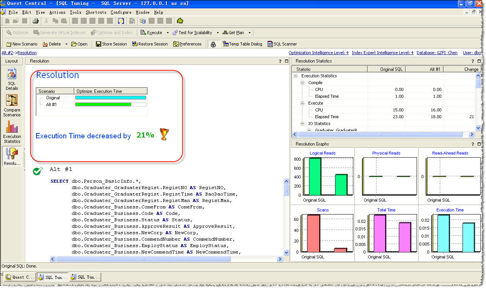Open the Temp Table Dialog
The height and width of the screenshot is (288, 486).
242,44
